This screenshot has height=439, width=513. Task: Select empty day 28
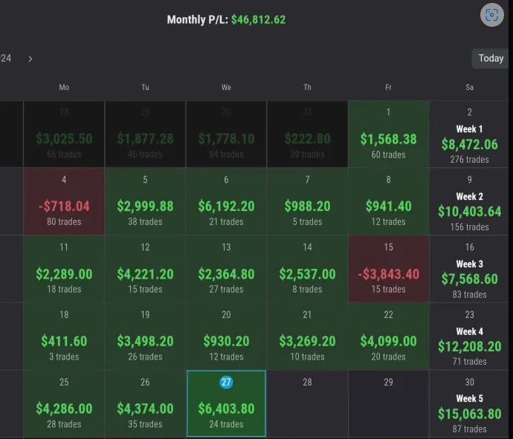[307, 403]
